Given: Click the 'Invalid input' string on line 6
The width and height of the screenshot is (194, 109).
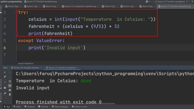Looking at the screenshot, I should [63, 48].
